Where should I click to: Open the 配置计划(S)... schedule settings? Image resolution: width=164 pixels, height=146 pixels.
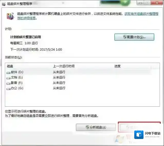134,37
